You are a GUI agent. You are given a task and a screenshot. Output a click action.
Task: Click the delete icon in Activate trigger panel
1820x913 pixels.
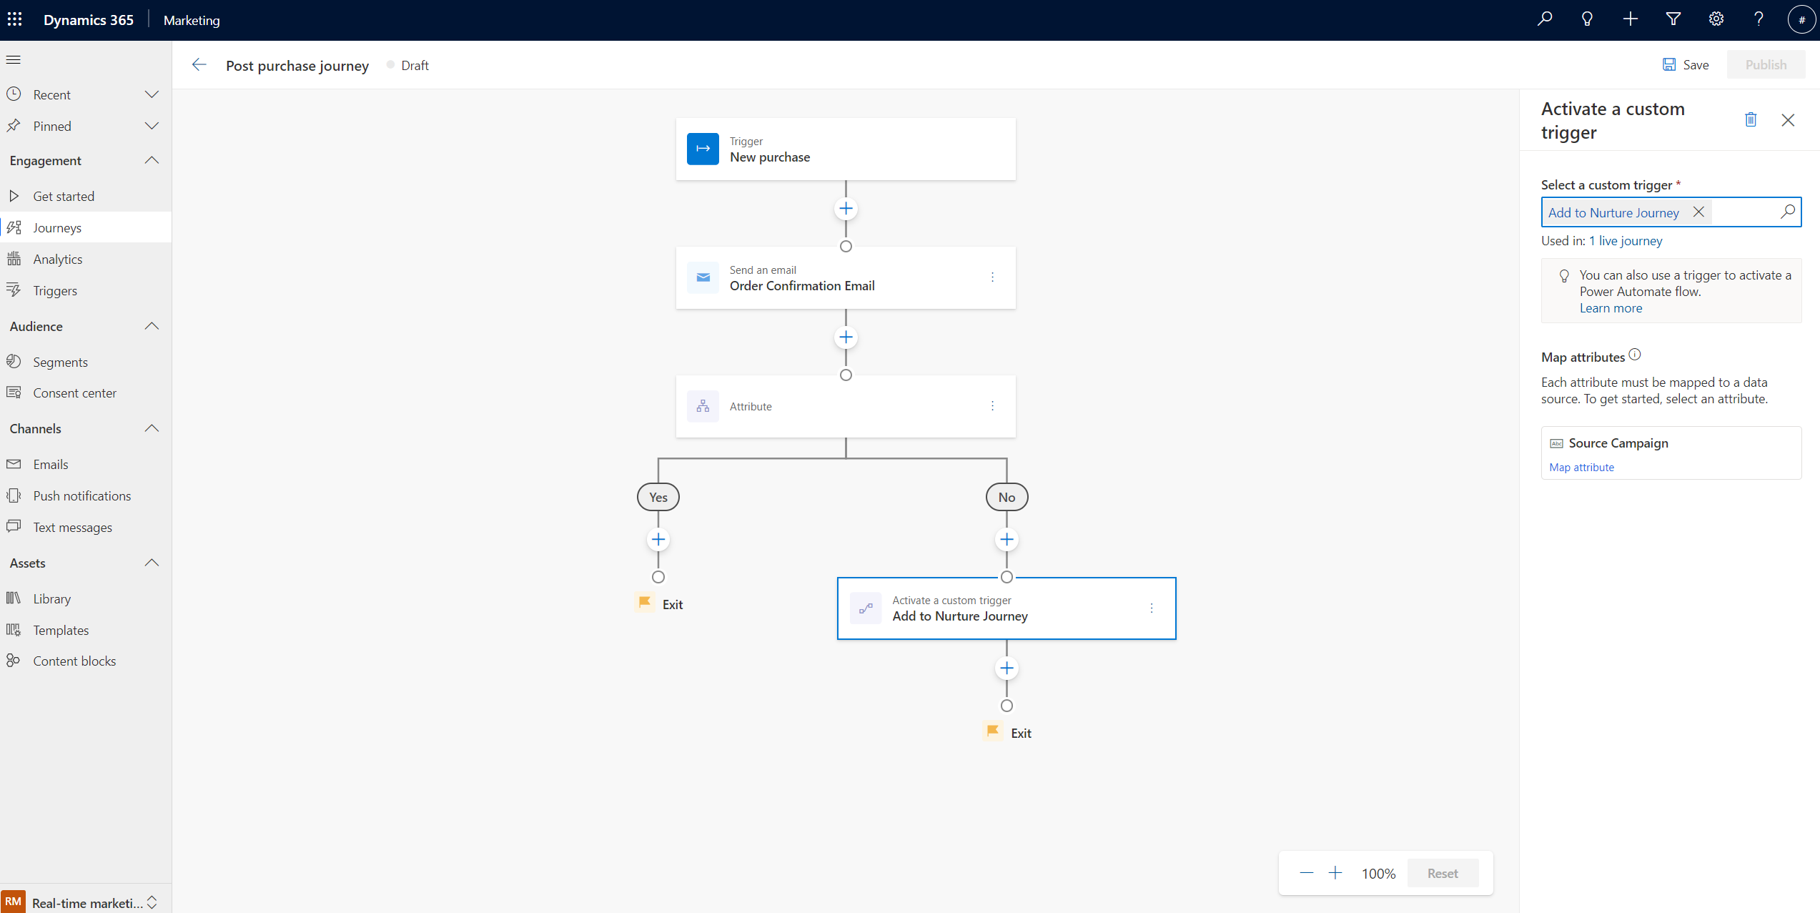(x=1750, y=120)
